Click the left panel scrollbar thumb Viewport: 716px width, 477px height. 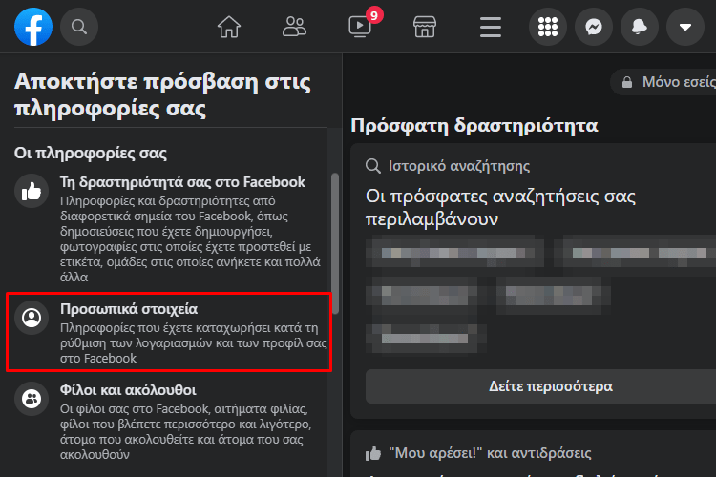tap(335, 243)
